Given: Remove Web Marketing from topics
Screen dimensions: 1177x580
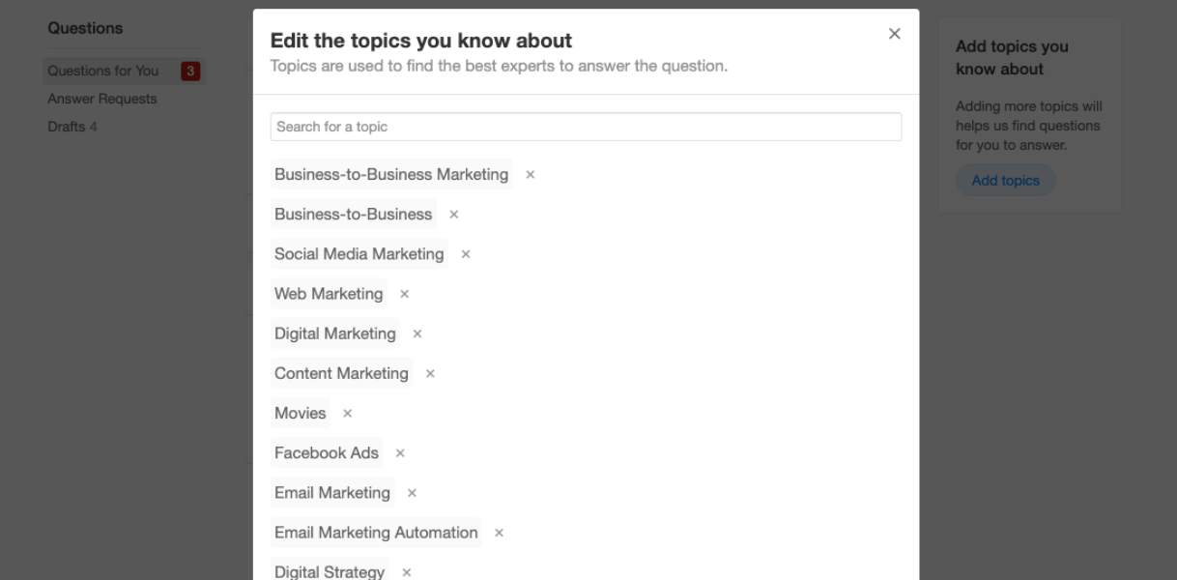Looking at the screenshot, I should point(405,294).
